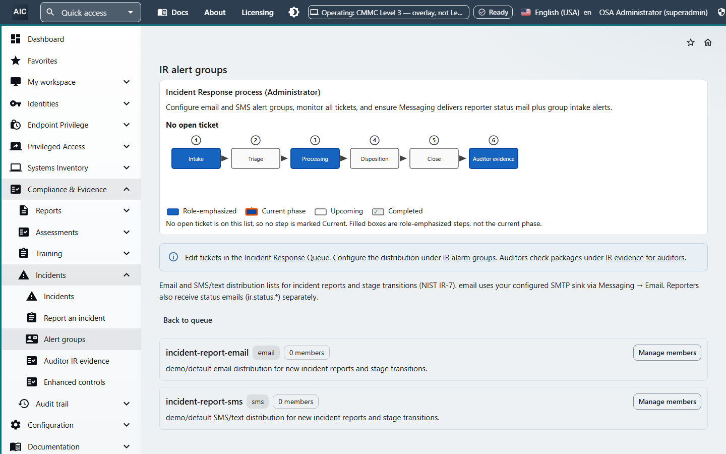This screenshot has height=454, width=726.
Task: Click the Audit trail history icon
Action: (24, 404)
